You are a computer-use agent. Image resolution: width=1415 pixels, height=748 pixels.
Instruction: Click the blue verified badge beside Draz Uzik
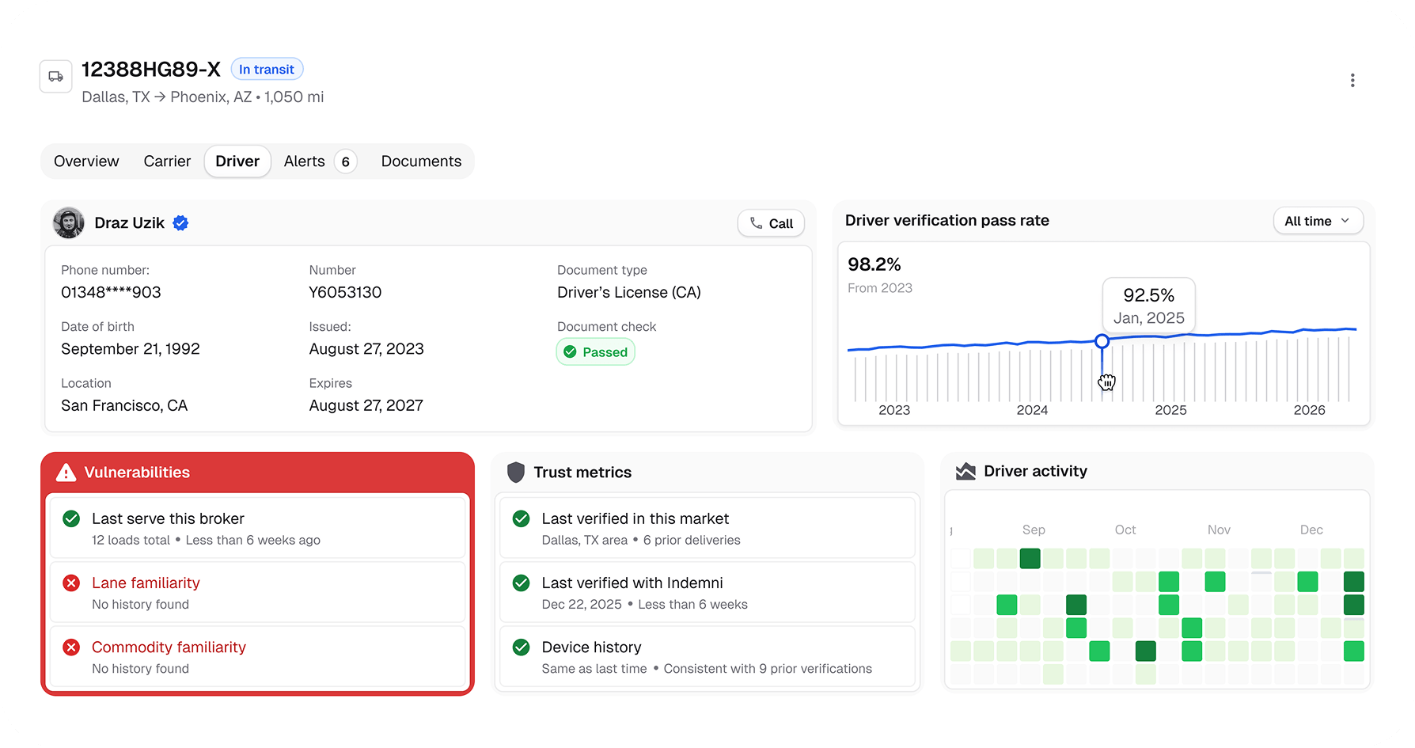click(x=180, y=223)
